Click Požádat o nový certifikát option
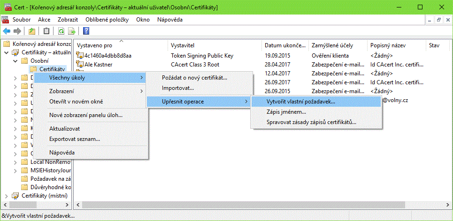453x221 pixels. click(x=194, y=77)
